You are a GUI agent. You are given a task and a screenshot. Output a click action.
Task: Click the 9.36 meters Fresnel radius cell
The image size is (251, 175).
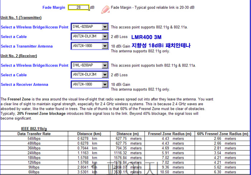click(x=170, y=167)
